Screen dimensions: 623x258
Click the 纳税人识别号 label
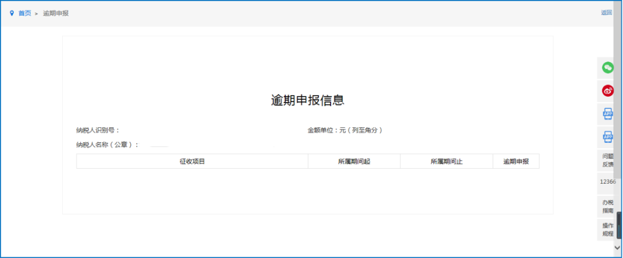tap(97, 130)
